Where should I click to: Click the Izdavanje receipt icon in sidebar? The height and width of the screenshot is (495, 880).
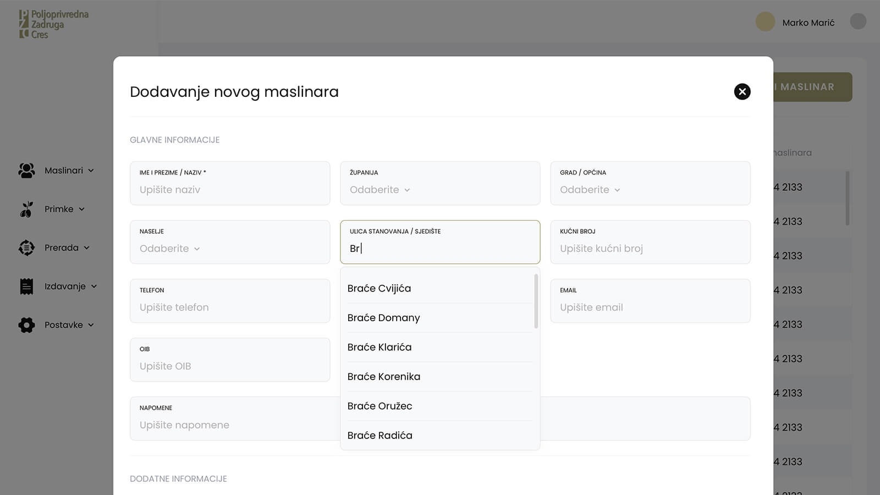(26, 286)
